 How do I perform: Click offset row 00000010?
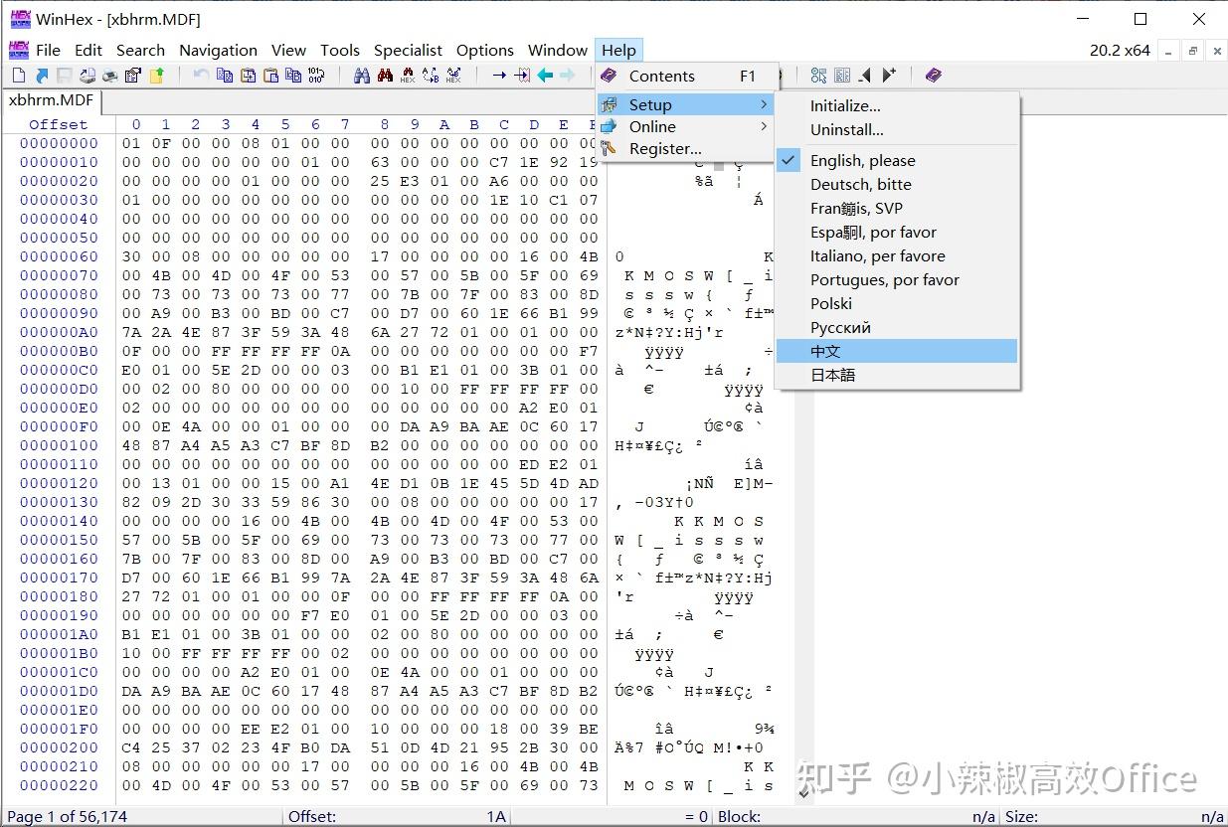(59, 162)
